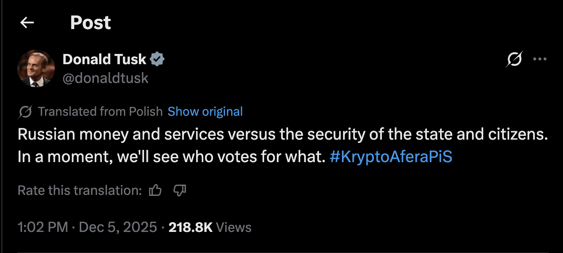Open Grok actions icon beside more options
The image size is (563, 253).
tap(514, 60)
